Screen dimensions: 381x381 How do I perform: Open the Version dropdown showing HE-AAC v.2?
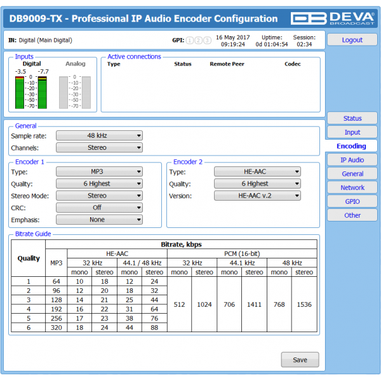coord(257,196)
